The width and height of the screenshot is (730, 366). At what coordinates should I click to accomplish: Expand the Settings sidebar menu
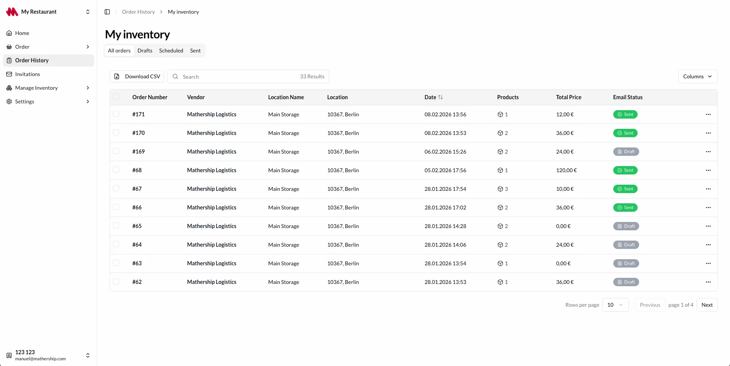[48, 101]
